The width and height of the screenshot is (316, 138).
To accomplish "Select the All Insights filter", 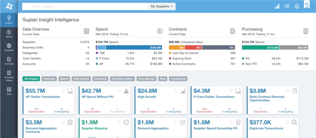I will click(31, 79).
